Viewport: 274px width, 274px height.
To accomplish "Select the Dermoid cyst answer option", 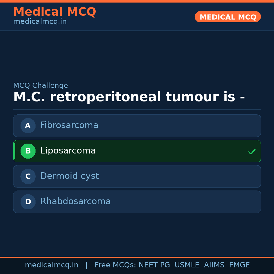I will pos(137,176).
